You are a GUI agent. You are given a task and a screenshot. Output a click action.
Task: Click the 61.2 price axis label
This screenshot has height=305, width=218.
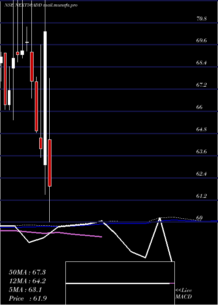coord(201,196)
